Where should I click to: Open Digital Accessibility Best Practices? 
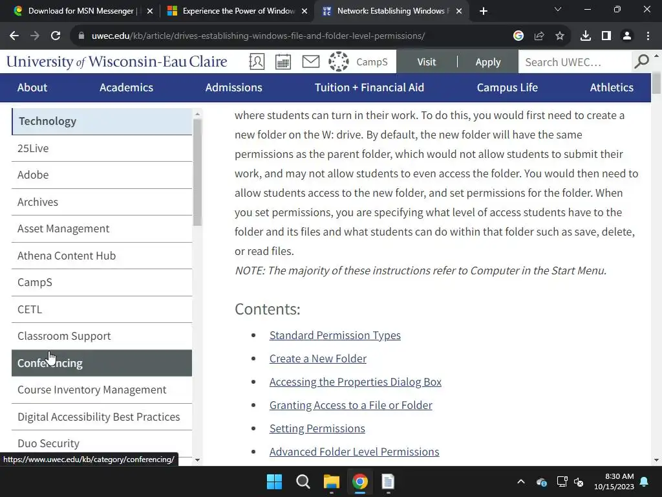pyautogui.click(x=101, y=417)
